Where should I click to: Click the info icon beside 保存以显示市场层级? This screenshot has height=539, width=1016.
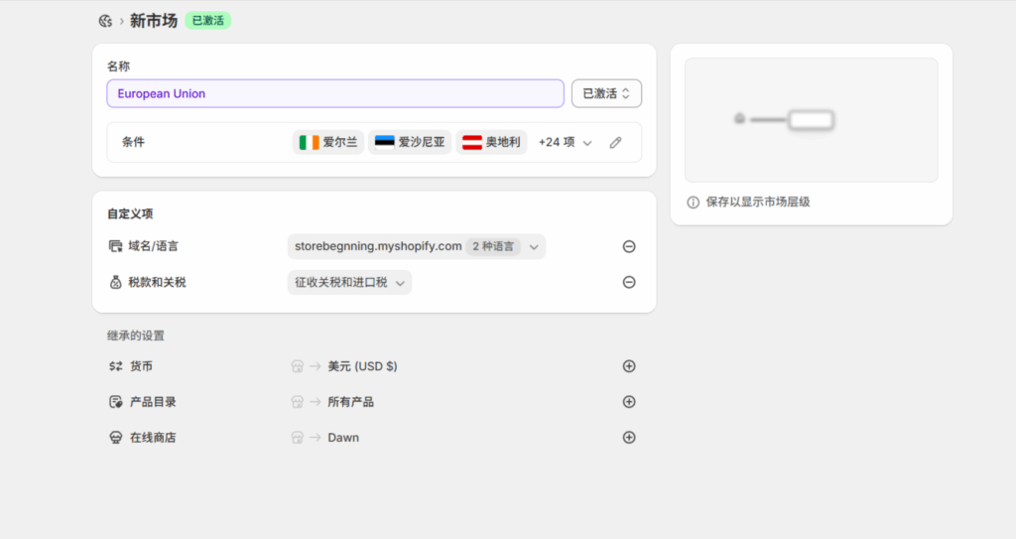[x=694, y=202]
